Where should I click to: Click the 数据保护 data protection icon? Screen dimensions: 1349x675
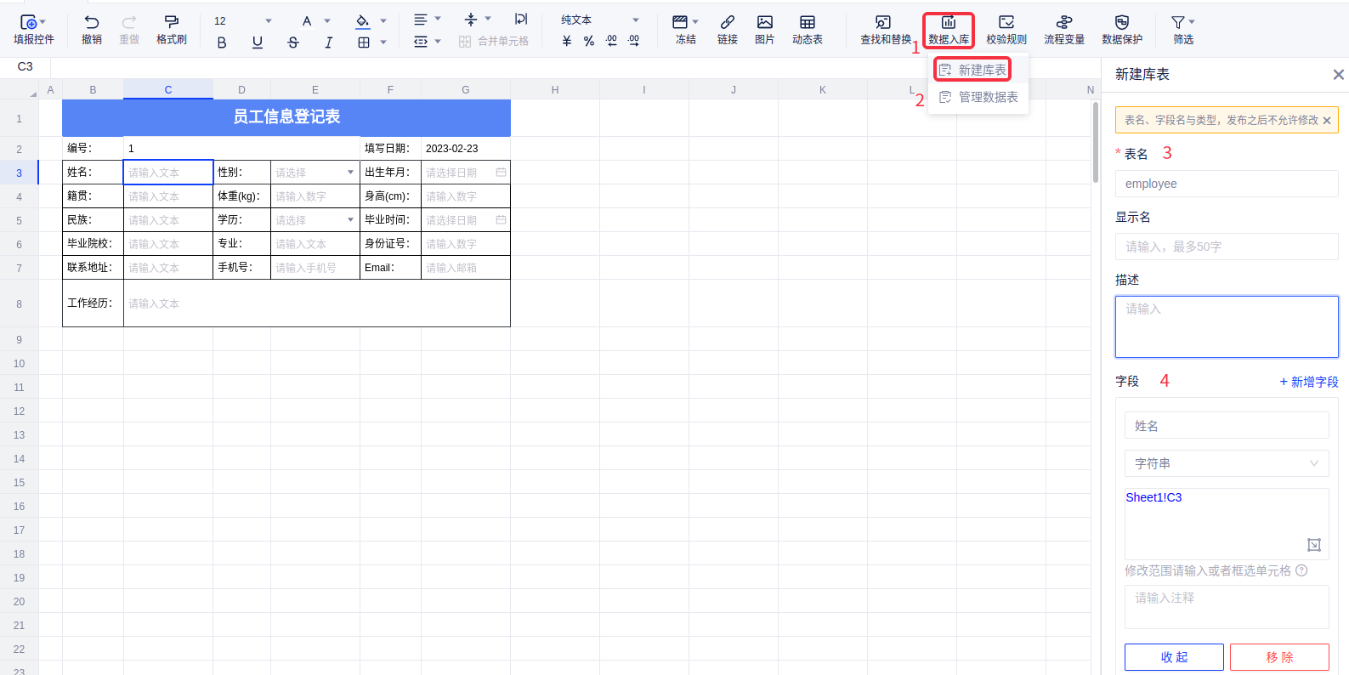1121,29
